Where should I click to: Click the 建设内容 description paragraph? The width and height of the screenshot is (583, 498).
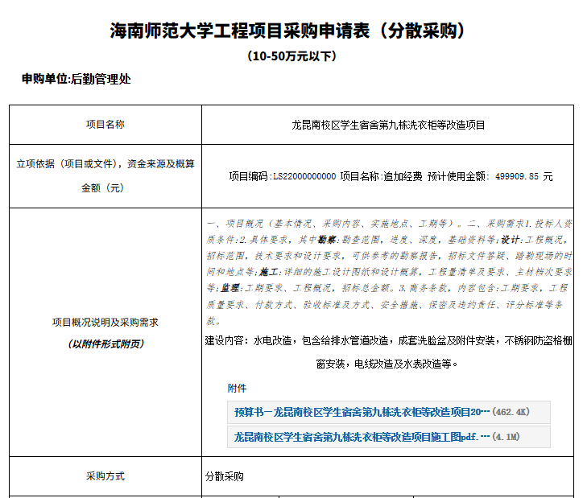pos(389,352)
